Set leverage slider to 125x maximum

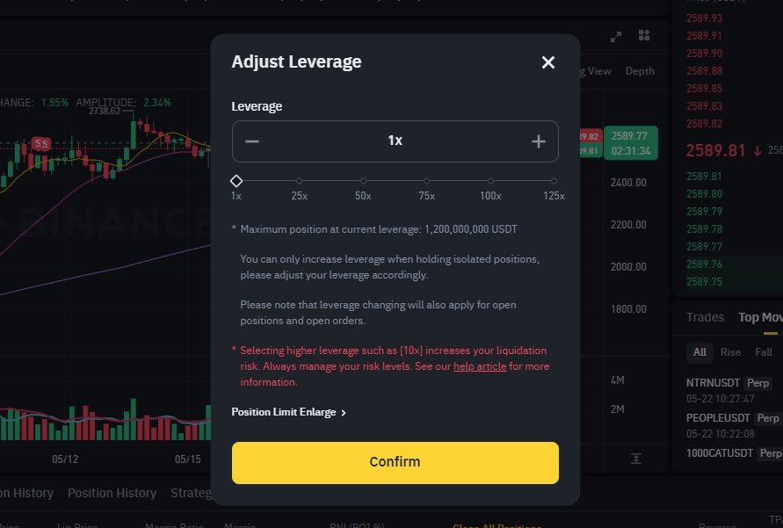coord(554,181)
